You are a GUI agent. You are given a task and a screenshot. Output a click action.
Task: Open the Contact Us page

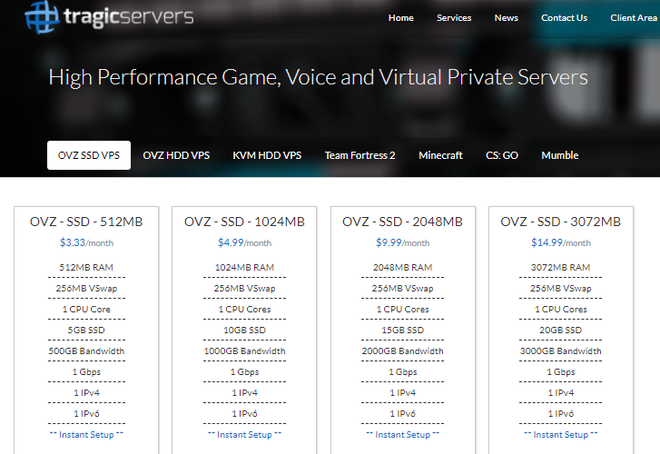click(x=564, y=17)
